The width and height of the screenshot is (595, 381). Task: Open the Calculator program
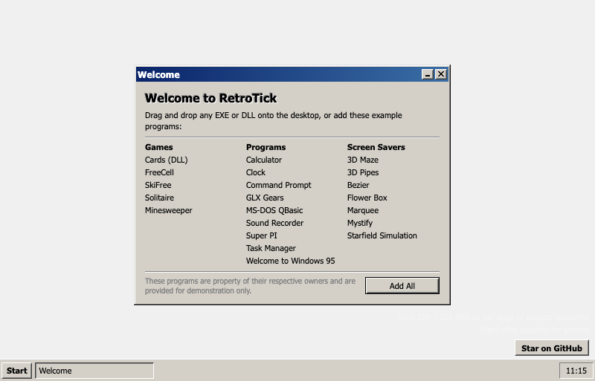click(263, 160)
